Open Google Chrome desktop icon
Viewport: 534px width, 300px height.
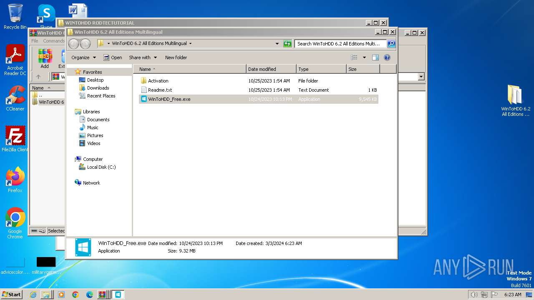click(x=15, y=223)
